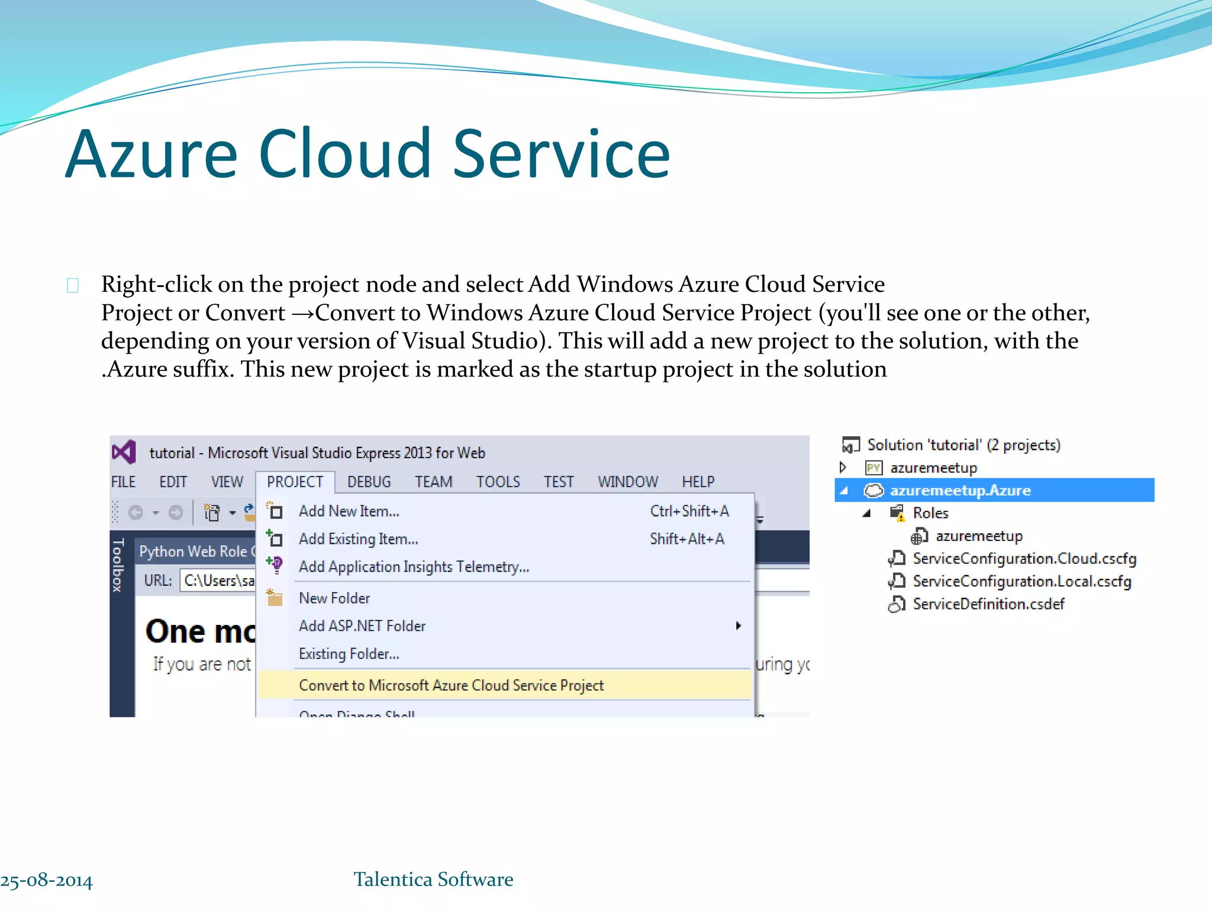Select Add Existing Item menu entry
The width and height of the screenshot is (1212, 909).
pyautogui.click(x=505, y=539)
